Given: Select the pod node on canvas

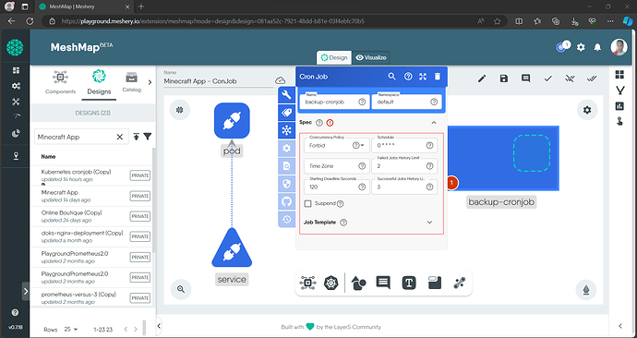Looking at the screenshot, I should pyautogui.click(x=232, y=121).
